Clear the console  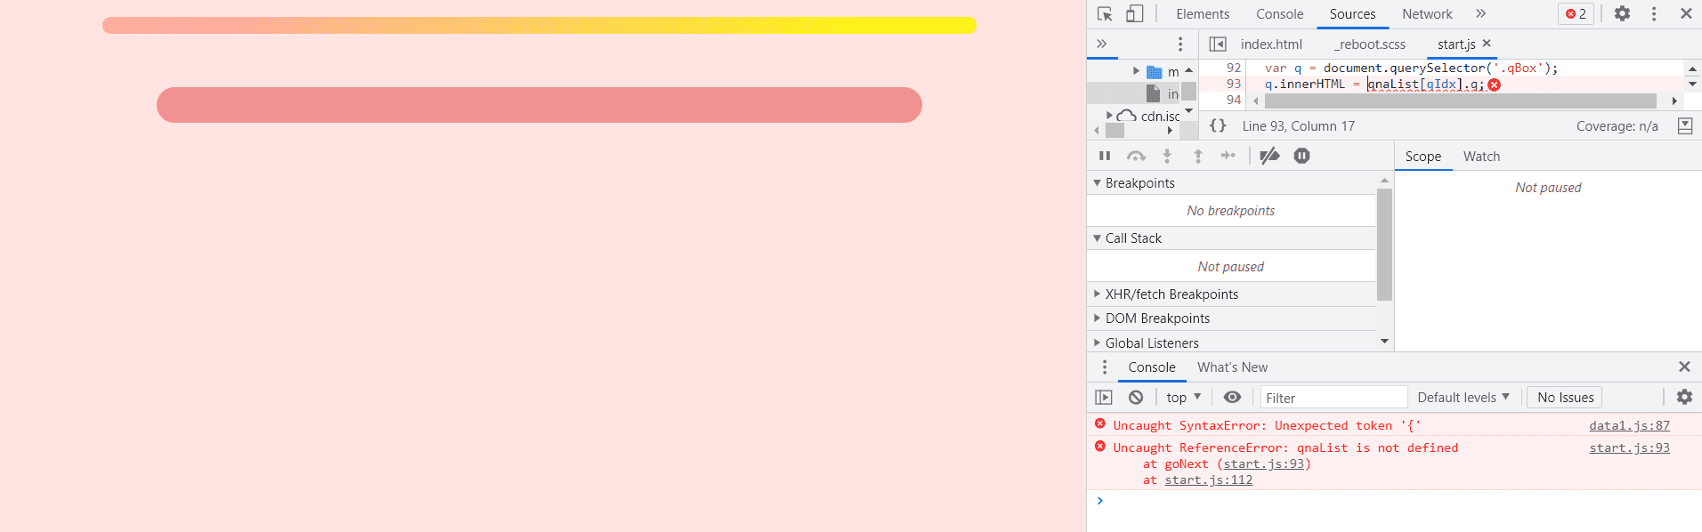[x=1136, y=398]
